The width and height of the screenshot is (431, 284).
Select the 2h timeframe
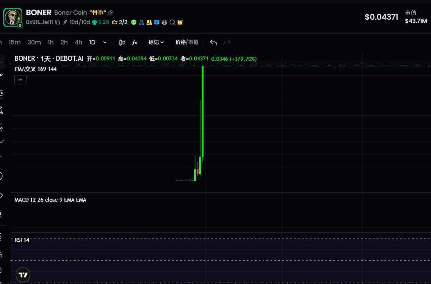pos(64,42)
